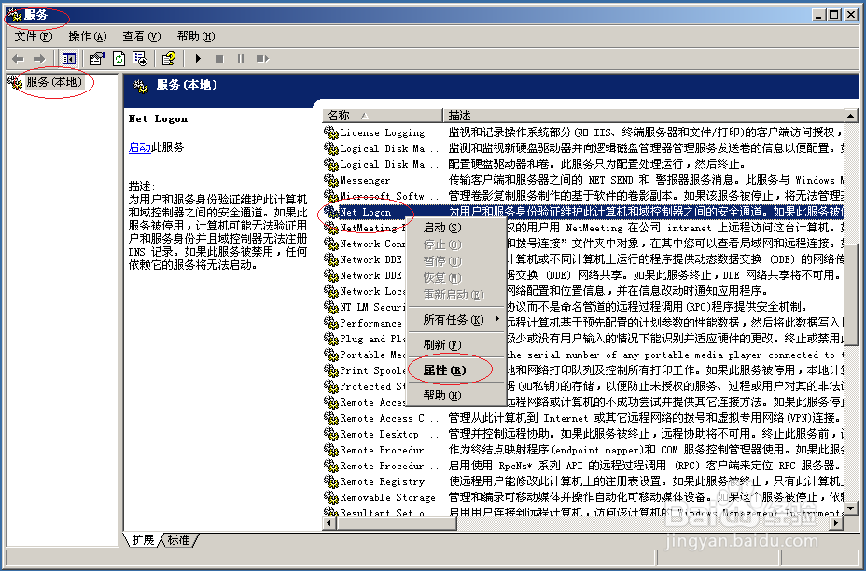
Task: Choose 帮助(H) from the context menu
Action: coord(455,396)
